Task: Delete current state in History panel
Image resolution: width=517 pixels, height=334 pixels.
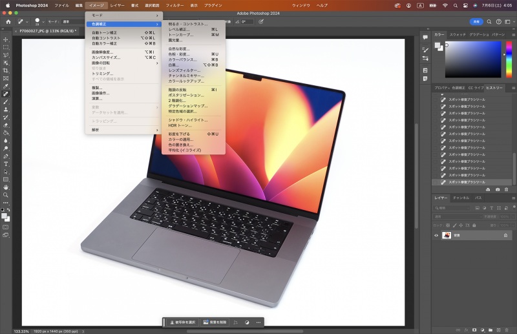Action: coord(507,189)
